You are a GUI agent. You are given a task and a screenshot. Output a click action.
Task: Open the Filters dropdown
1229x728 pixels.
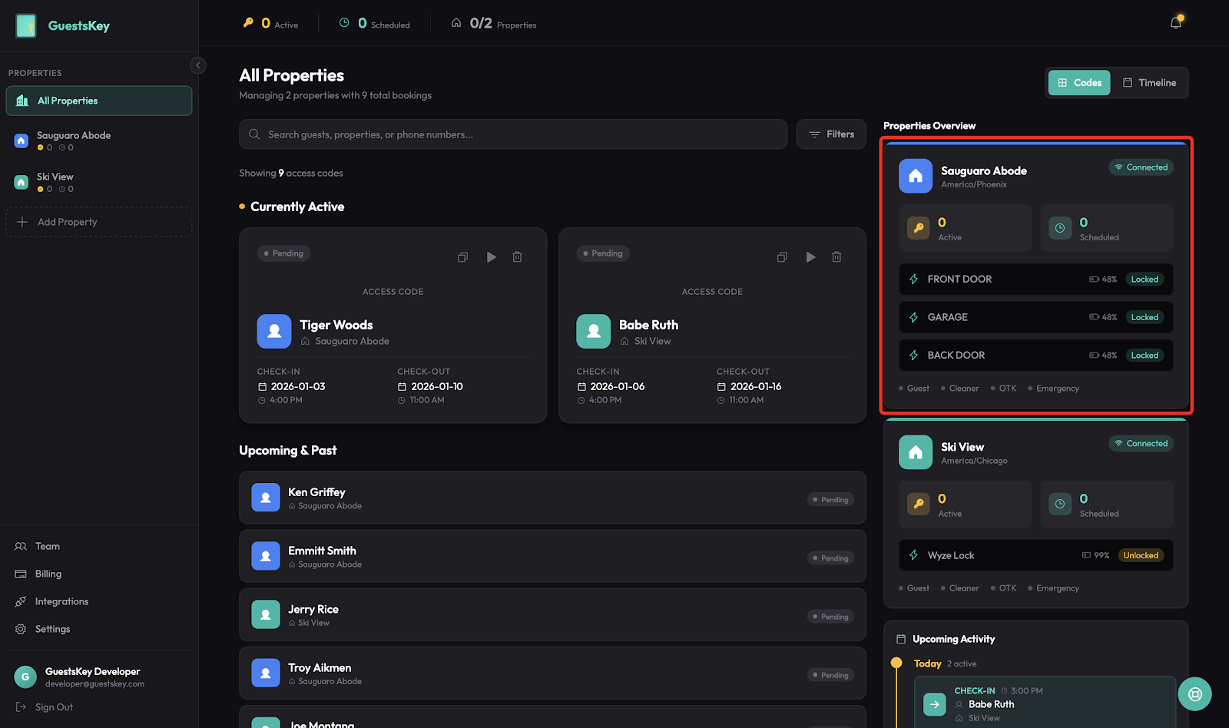(830, 134)
